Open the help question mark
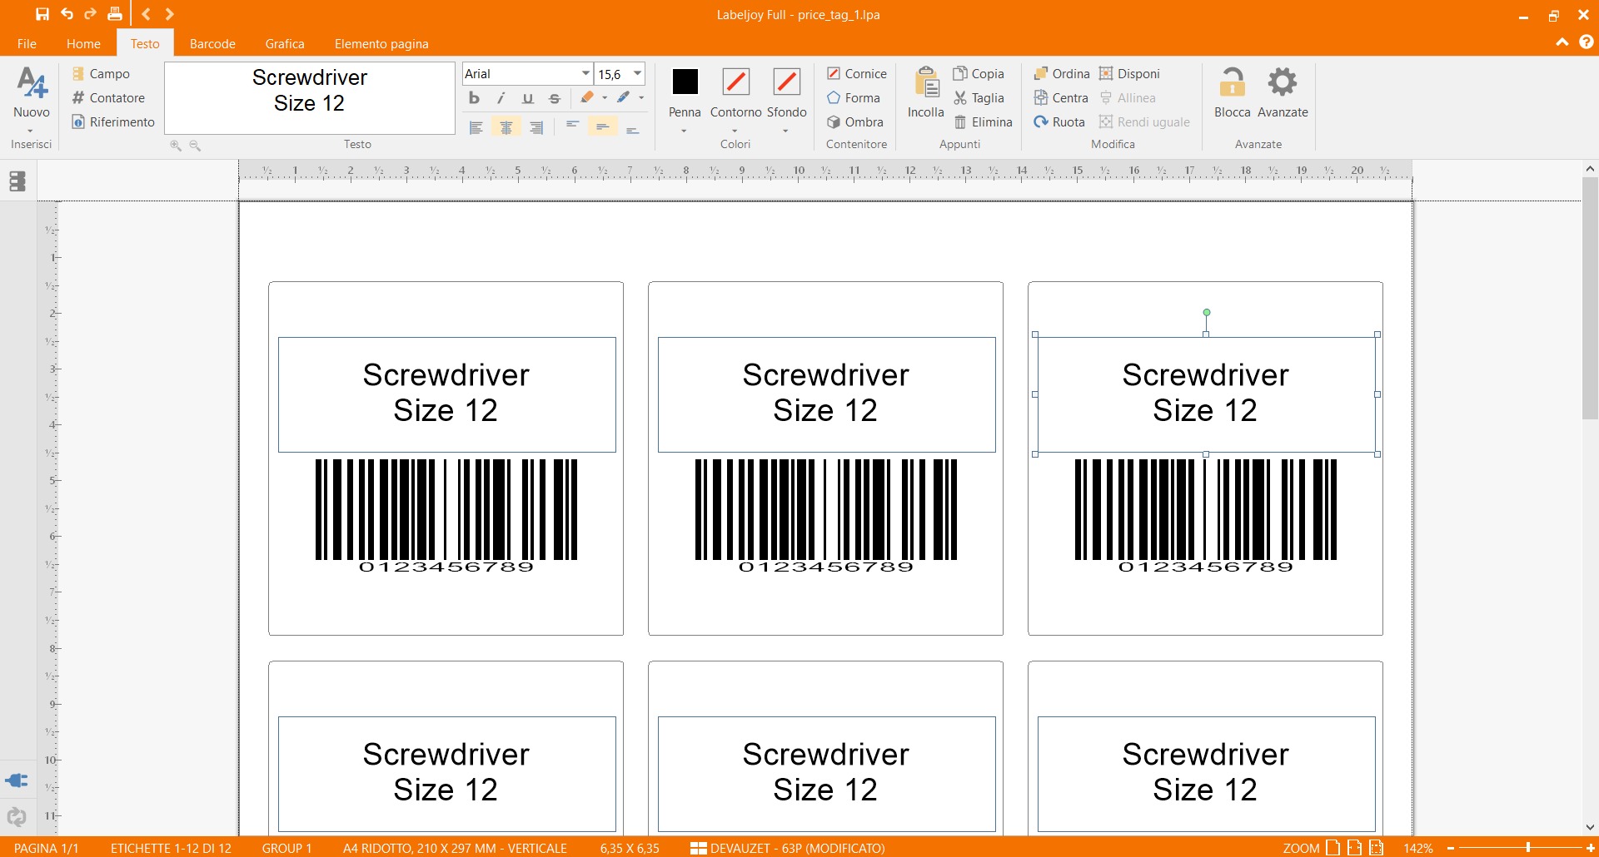The image size is (1599, 857). pyautogui.click(x=1587, y=42)
